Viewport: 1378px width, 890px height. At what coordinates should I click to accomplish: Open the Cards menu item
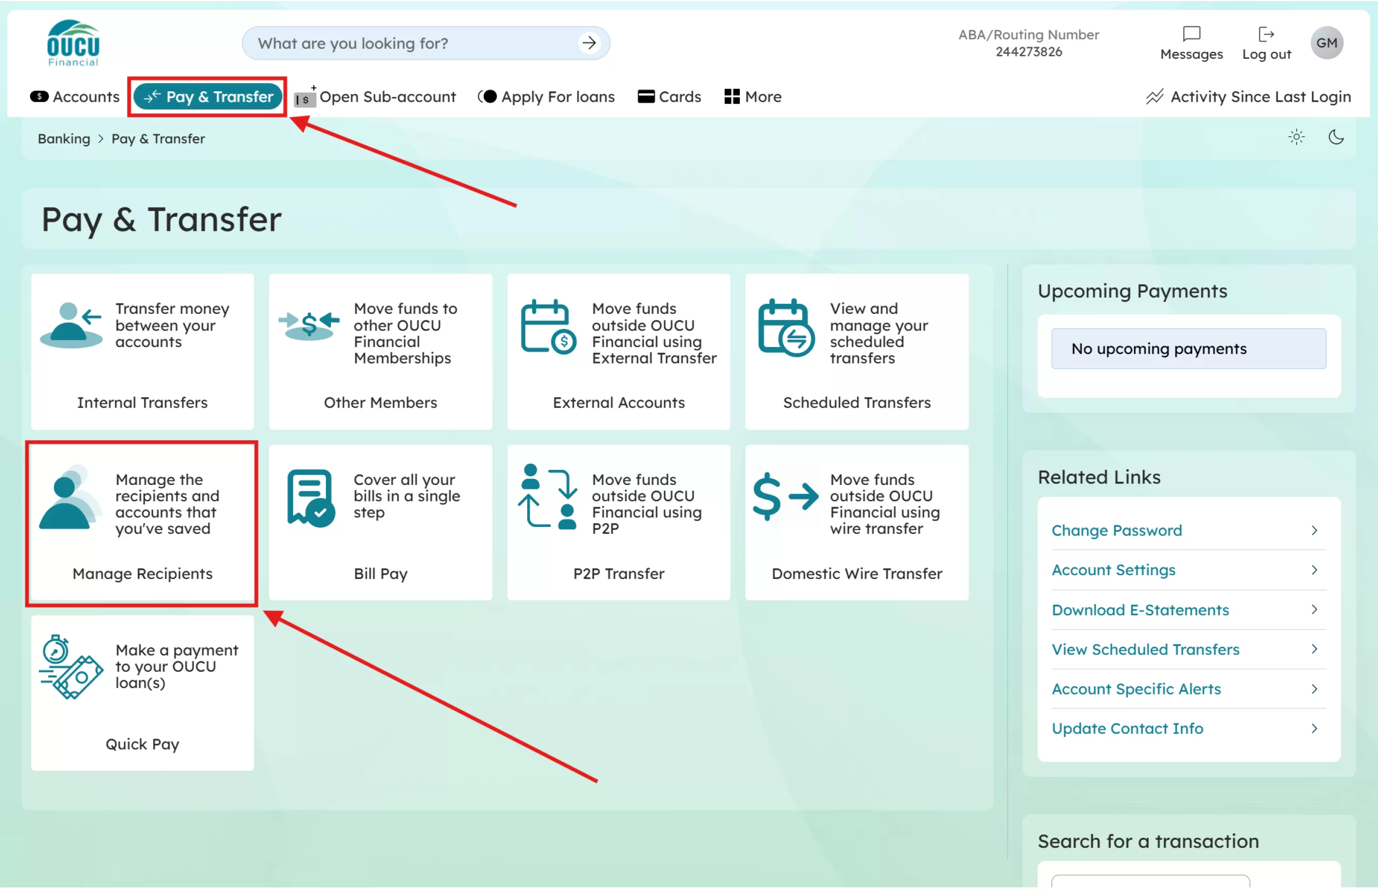click(x=669, y=96)
